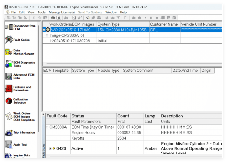Click the Cut scissors toolbar icon
Screen dimensions: 227x162
pos(34,18)
